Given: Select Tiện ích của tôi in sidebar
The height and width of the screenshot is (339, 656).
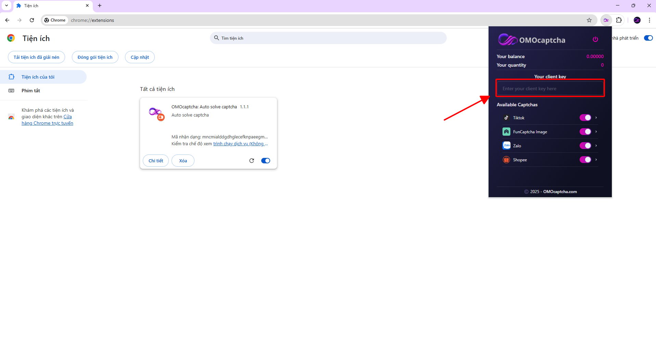Looking at the screenshot, I should tap(43, 77).
